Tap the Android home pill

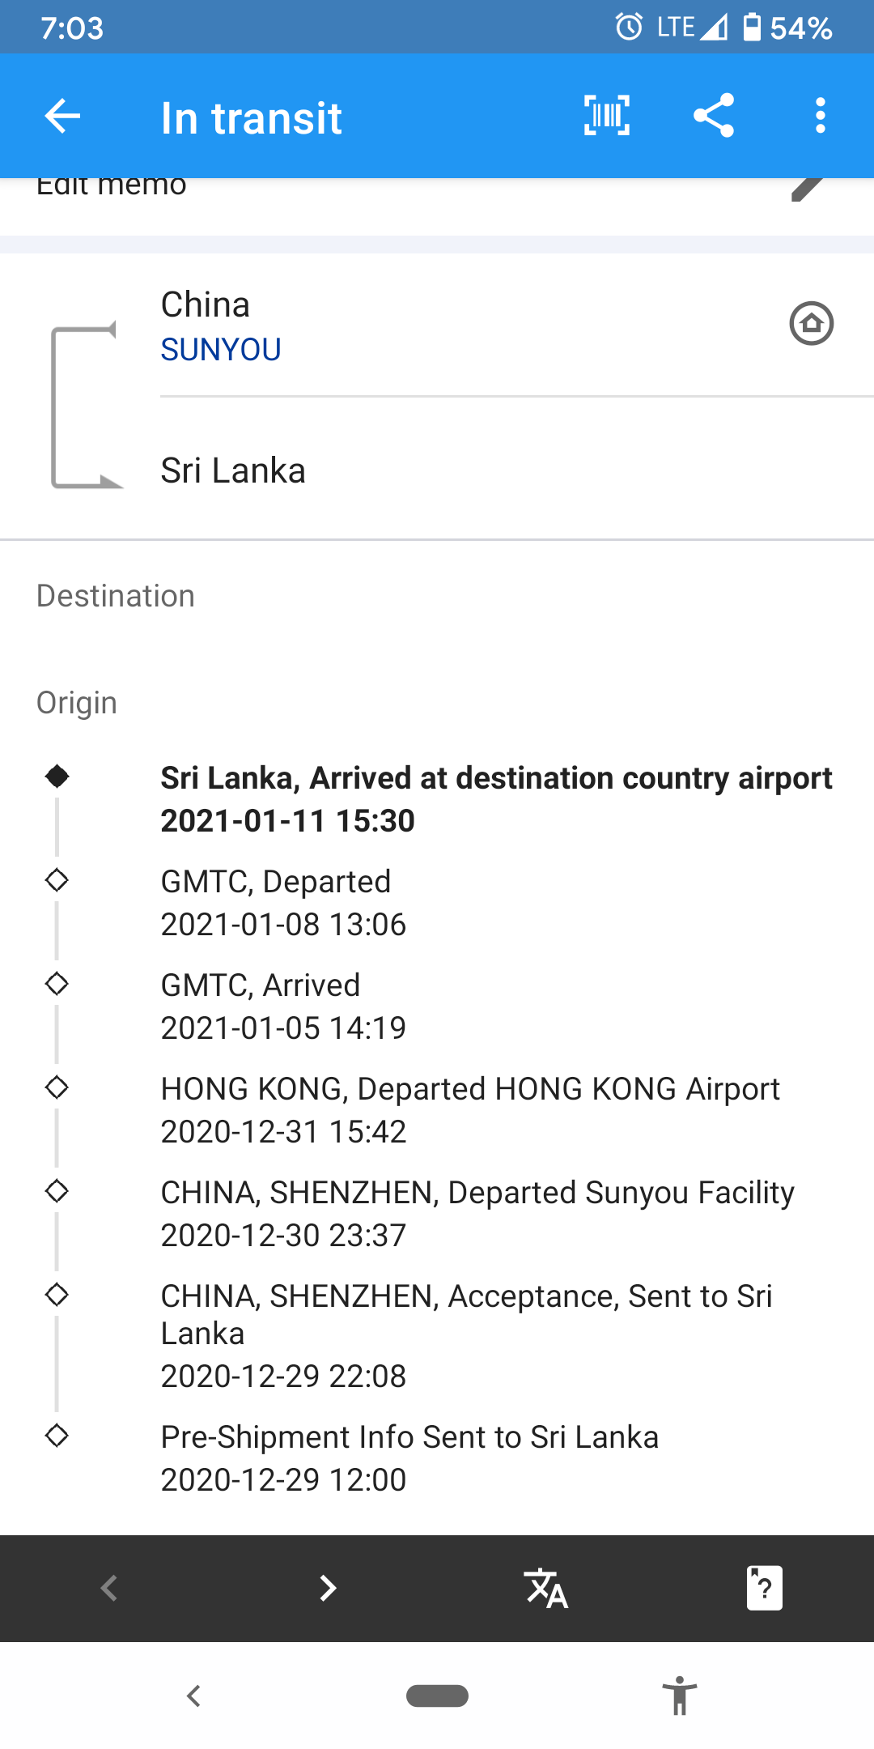click(437, 1696)
